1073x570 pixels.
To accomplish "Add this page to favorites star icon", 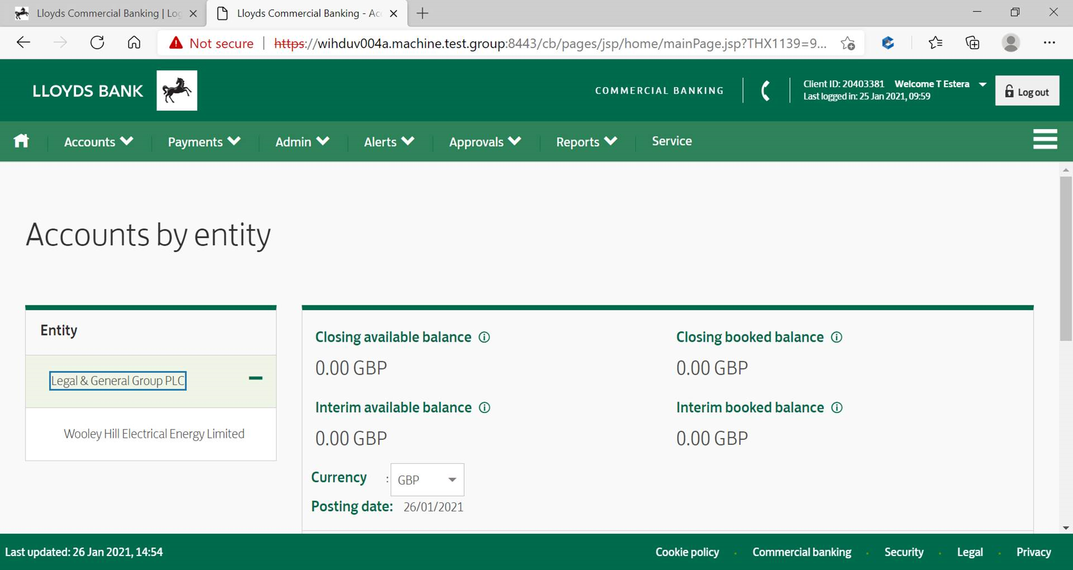I will coord(847,43).
